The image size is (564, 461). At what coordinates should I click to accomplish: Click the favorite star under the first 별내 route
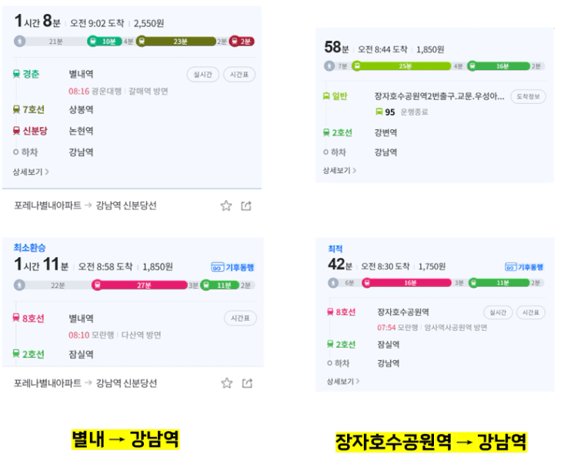[x=226, y=205]
